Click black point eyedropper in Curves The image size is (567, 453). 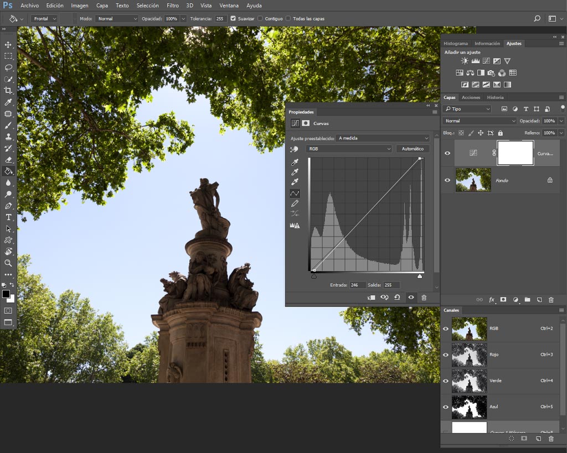[295, 162]
